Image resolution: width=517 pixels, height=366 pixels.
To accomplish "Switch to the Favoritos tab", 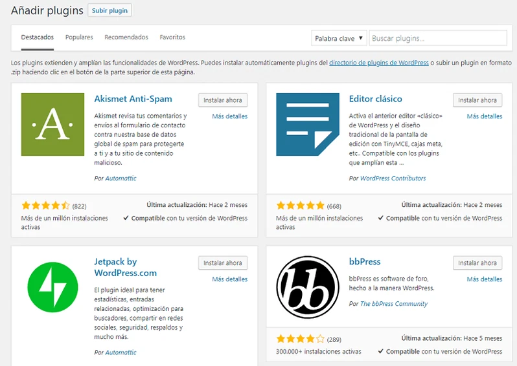I will [172, 38].
